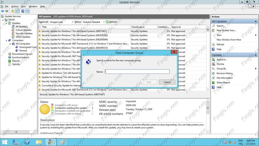Open the Window menu
The height and width of the screenshot is (146, 259).
33,7
